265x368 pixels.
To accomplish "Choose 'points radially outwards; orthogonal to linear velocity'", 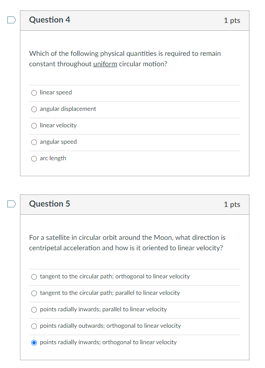I will (x=34, y=326).
